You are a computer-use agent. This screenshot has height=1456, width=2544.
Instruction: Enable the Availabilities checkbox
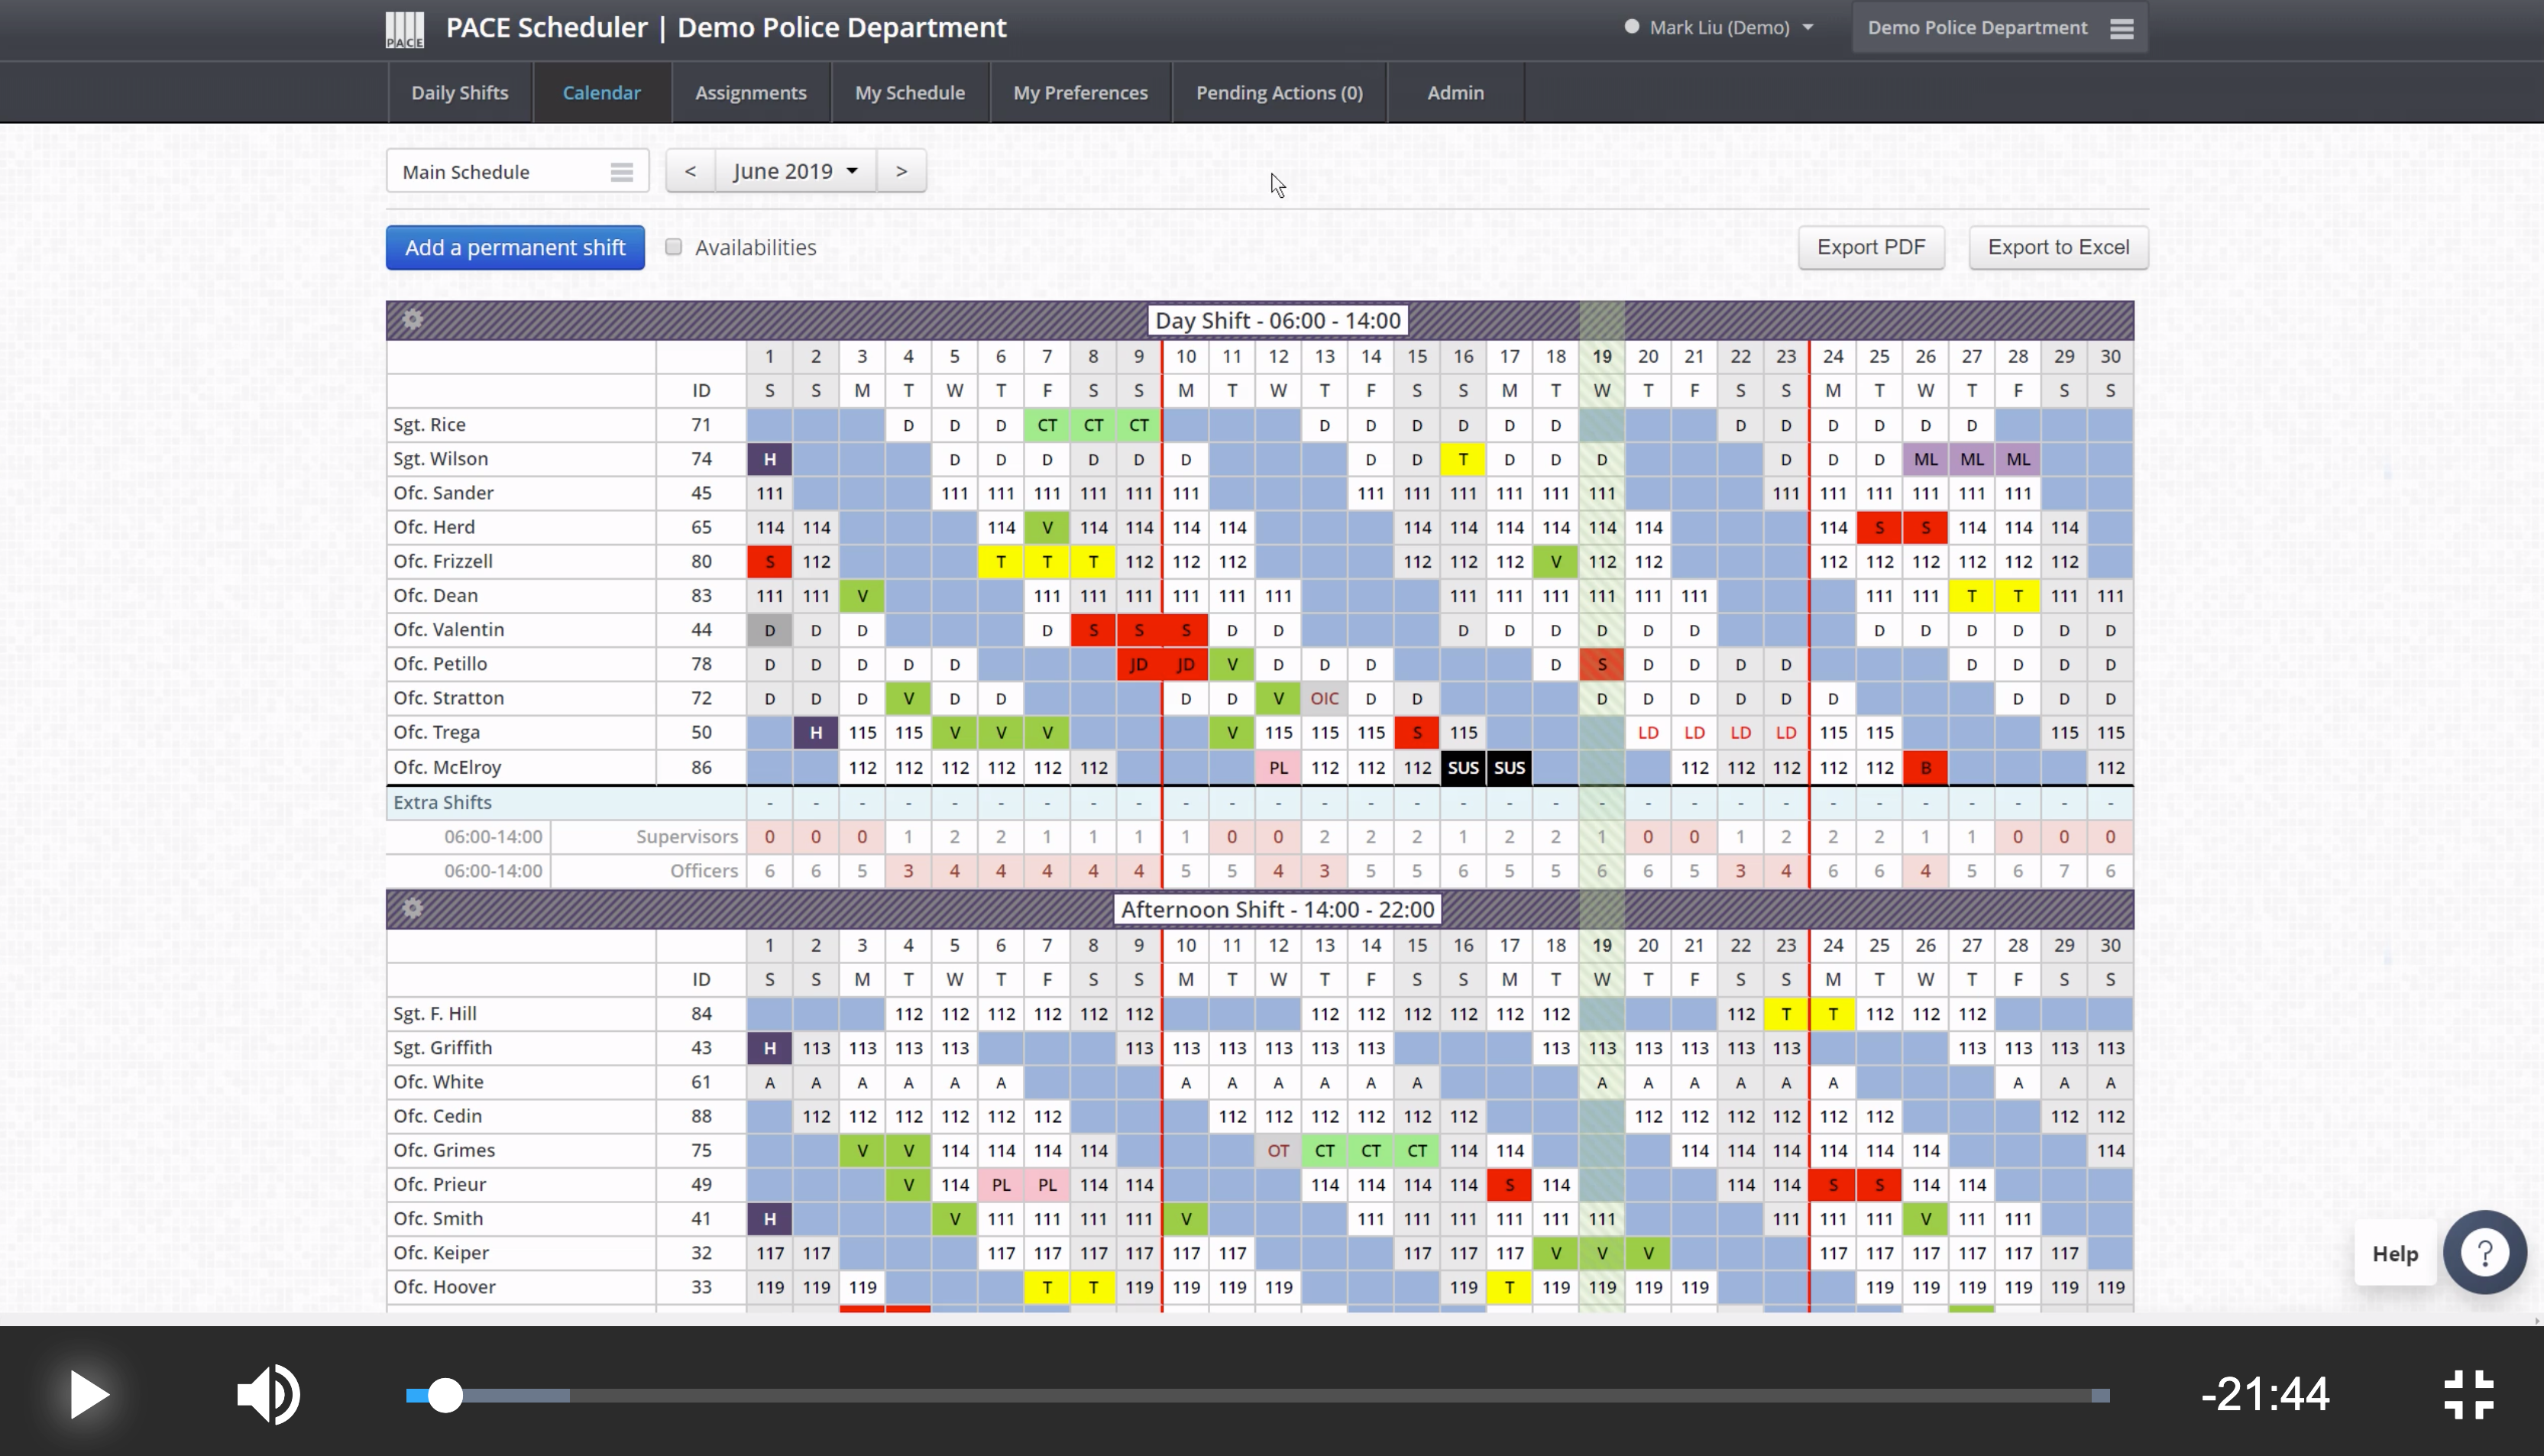[674, 247]
